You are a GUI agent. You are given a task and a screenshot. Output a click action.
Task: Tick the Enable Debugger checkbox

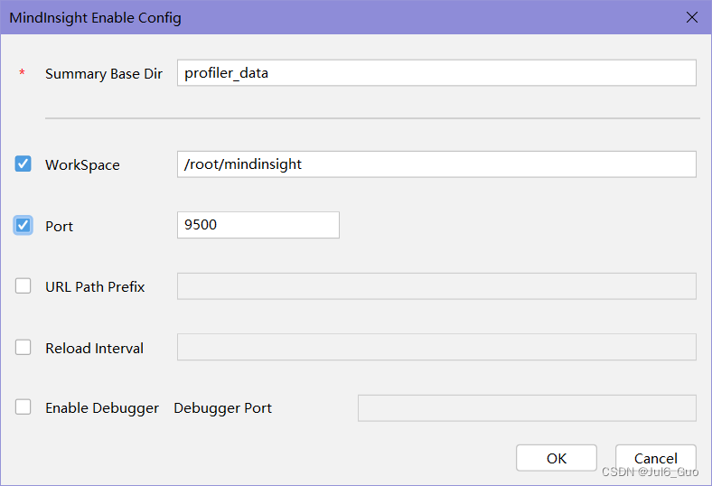[x=23, y=407]
